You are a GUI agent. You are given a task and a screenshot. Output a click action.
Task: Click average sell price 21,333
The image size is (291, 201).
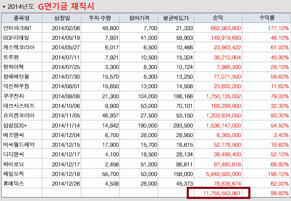[185, 28]
